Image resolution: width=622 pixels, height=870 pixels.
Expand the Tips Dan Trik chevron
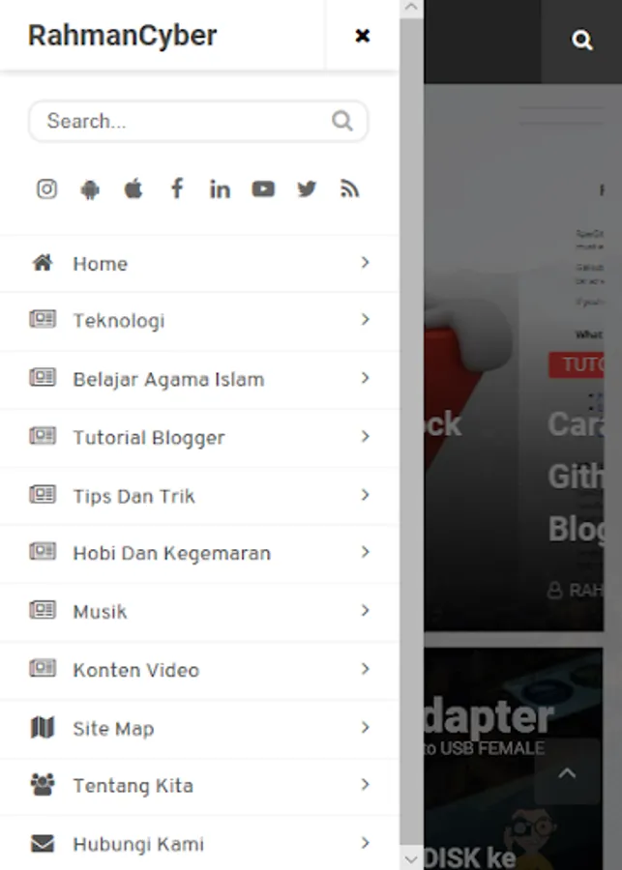tap(365, 495)
